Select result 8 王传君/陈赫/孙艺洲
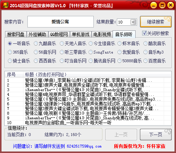Viewport: 176px width, 153px height. tap(88, 113)
